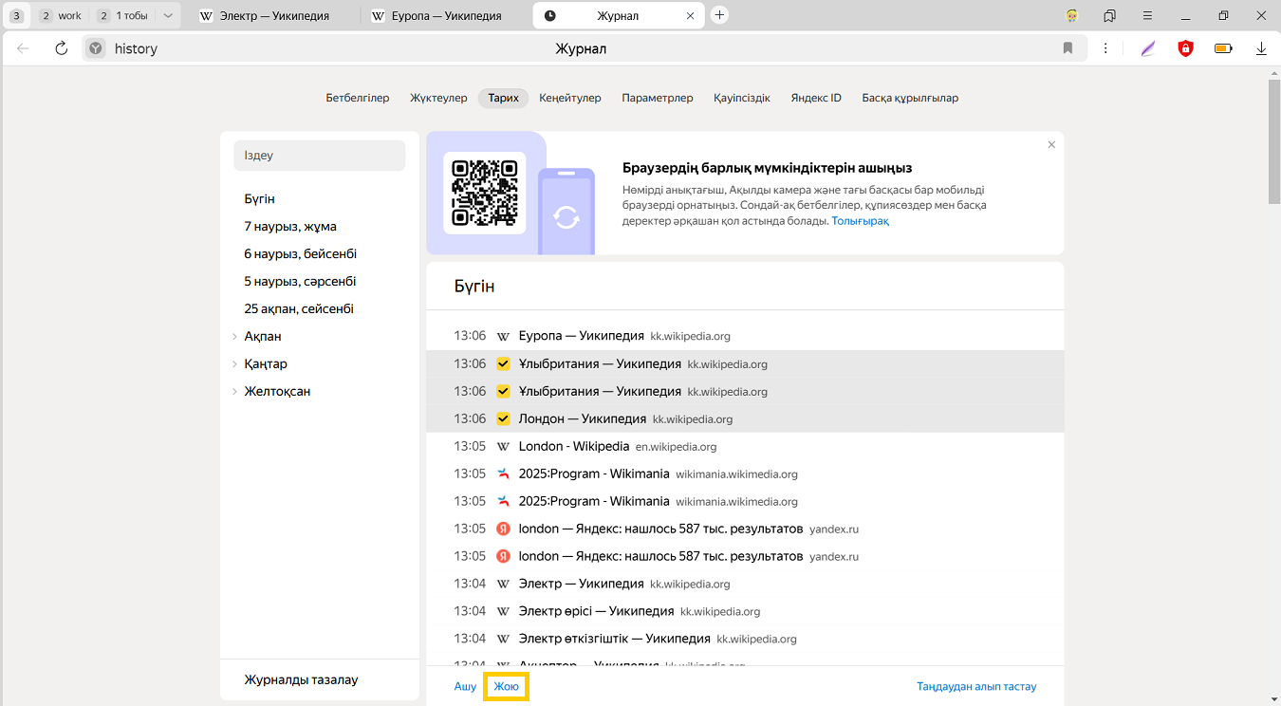1281x706 pixels.
Task: Click the Таңдаудан алып тастау link
Action: tap(976, 686)
